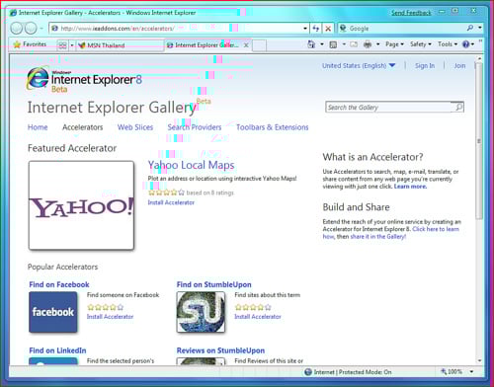The image size is (494, 387).
Task: Open the Tools menu
Action: (x=448, y=44)
